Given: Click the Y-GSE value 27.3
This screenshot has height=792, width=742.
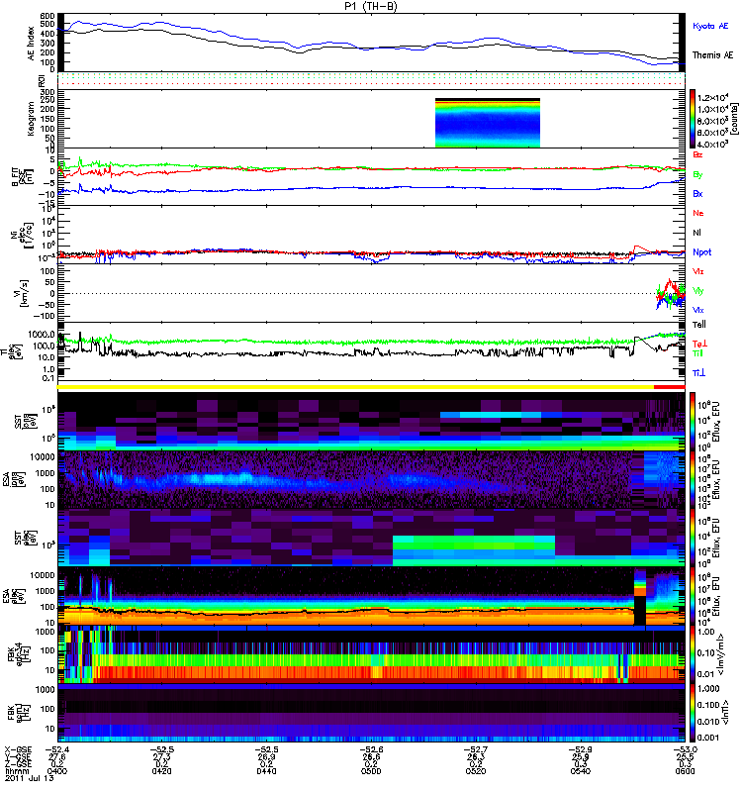Looking at the screenshot, I should coord(161,757).
